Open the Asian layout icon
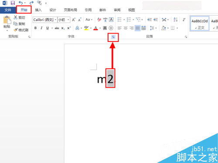 tap(164, 20)
